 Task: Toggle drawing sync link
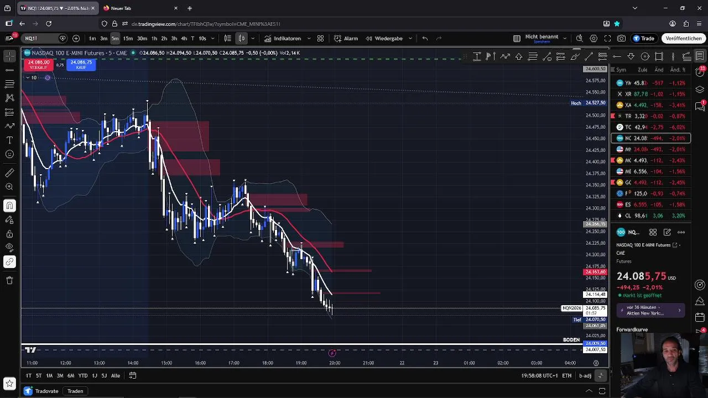point(9,262)
